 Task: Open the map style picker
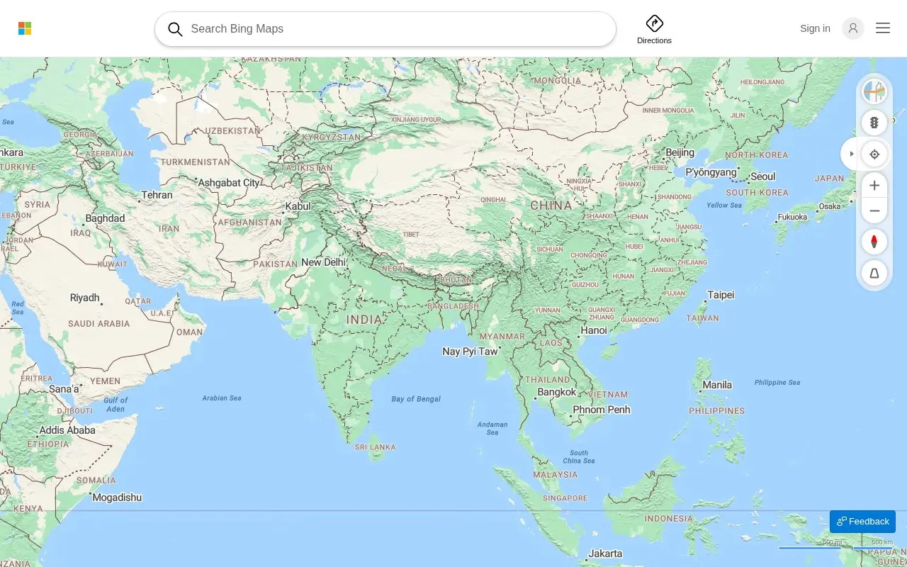[x=874, y=91]
